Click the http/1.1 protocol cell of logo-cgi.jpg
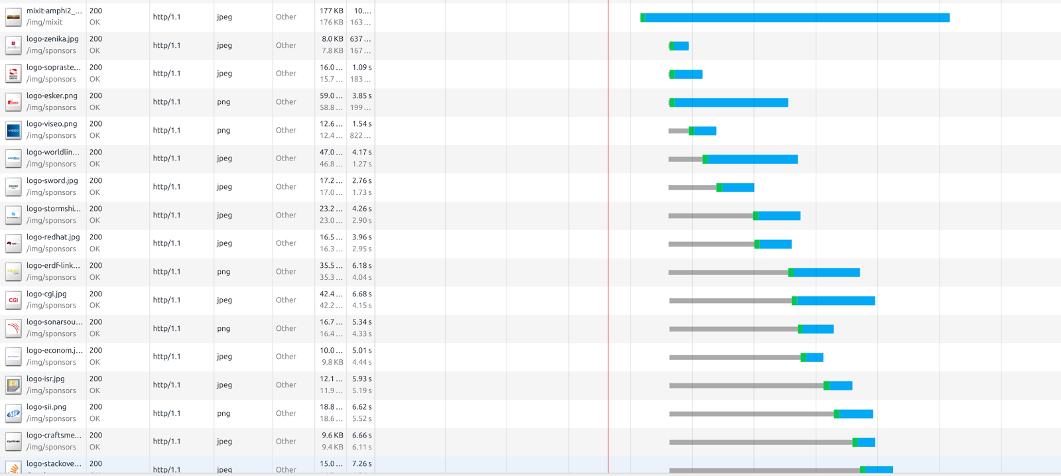This screenshot has width=1061, height=476. 166,300
